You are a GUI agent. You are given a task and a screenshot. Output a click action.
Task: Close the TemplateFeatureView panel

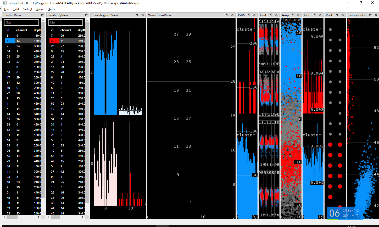pyautogui.click(x=376, y=15)
